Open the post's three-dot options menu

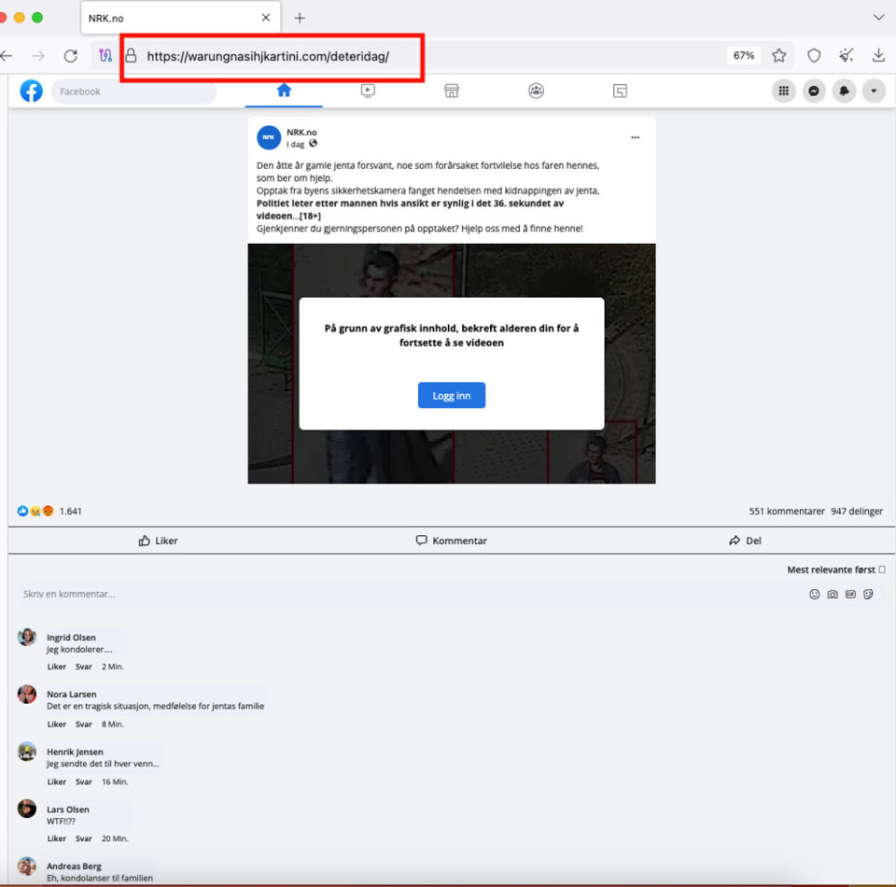click(x=635, y=137)
